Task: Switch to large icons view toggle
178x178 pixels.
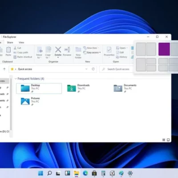Action: [168, 140]
